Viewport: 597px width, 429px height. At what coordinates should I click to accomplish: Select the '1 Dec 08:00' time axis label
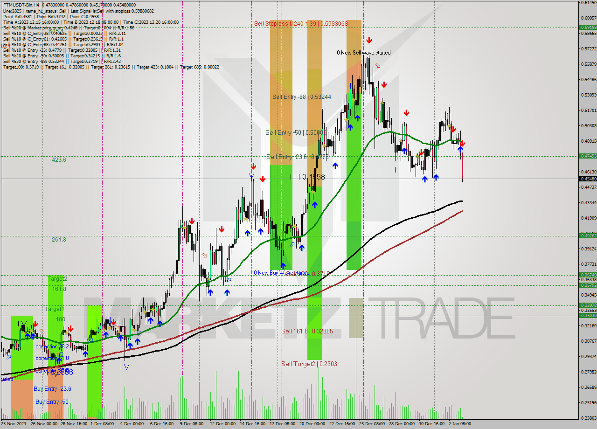click(x=102, y=424)
